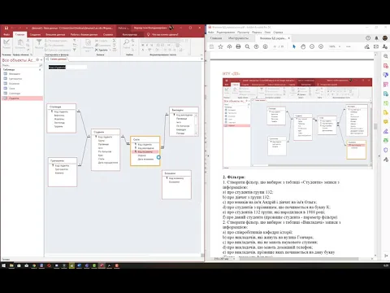Click scrollbar of Викладачі table box

point(196,125)
